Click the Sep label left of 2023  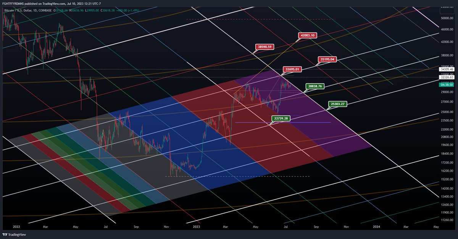click(x=136, y=226)
